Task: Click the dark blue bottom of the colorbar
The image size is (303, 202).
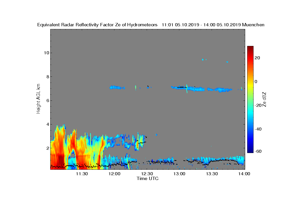Action: tap(250, 150)
